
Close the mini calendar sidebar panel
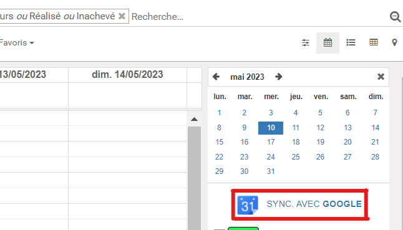pyautogui.click(x=381, y=77)
